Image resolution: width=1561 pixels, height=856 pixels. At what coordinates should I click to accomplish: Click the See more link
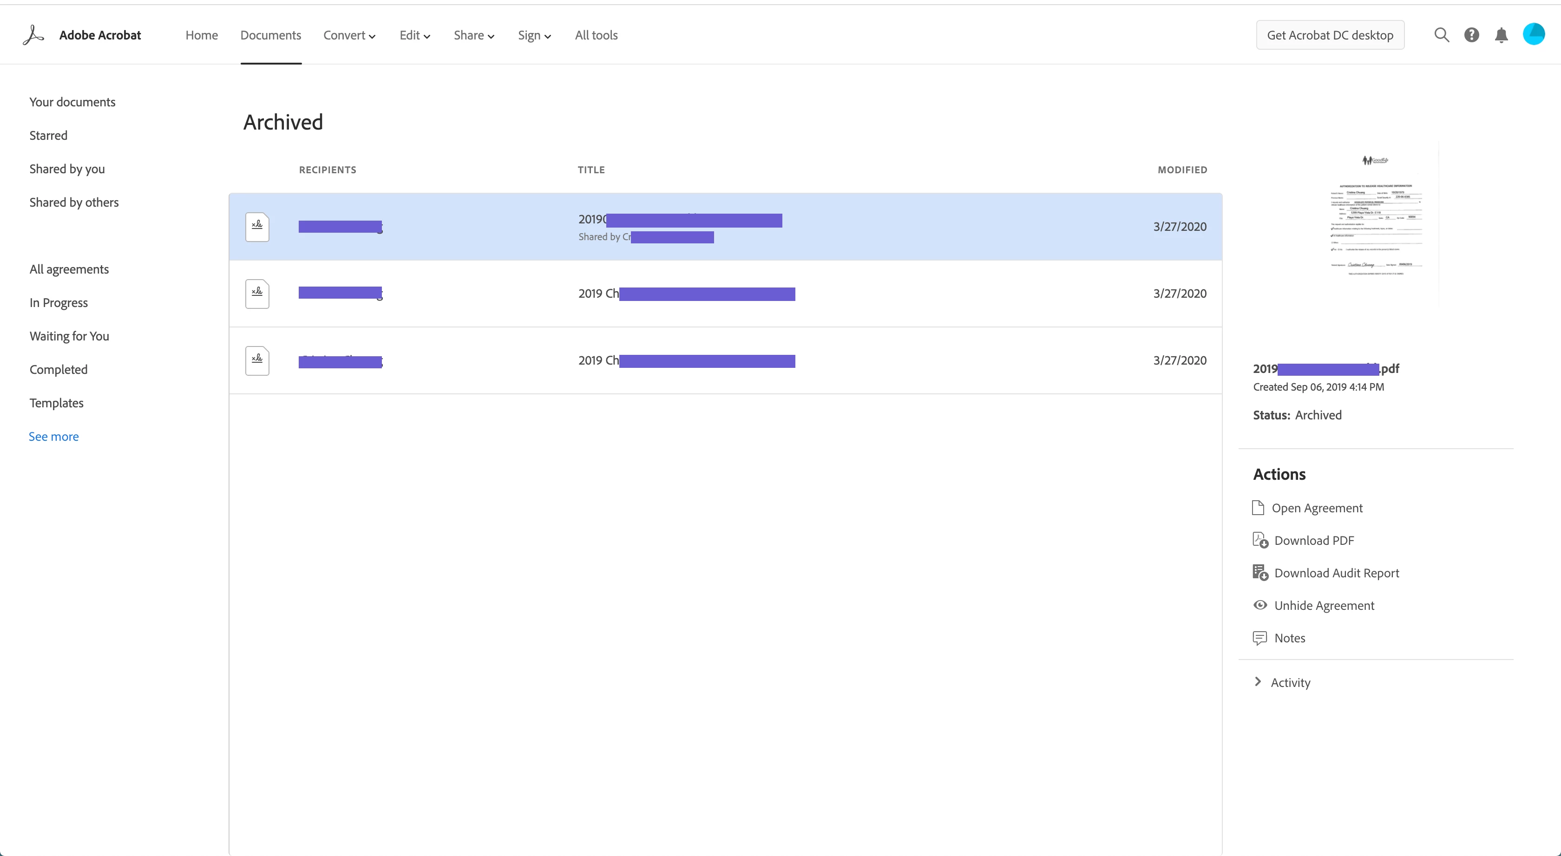53,436
